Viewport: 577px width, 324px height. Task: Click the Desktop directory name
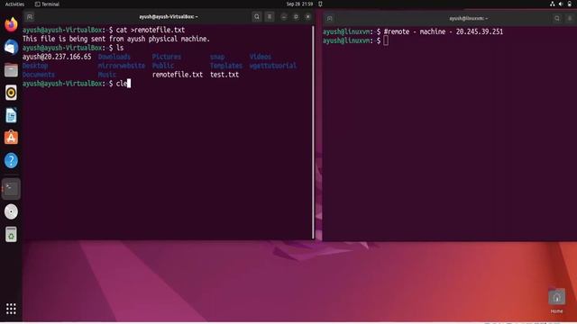tap(35, 66)
